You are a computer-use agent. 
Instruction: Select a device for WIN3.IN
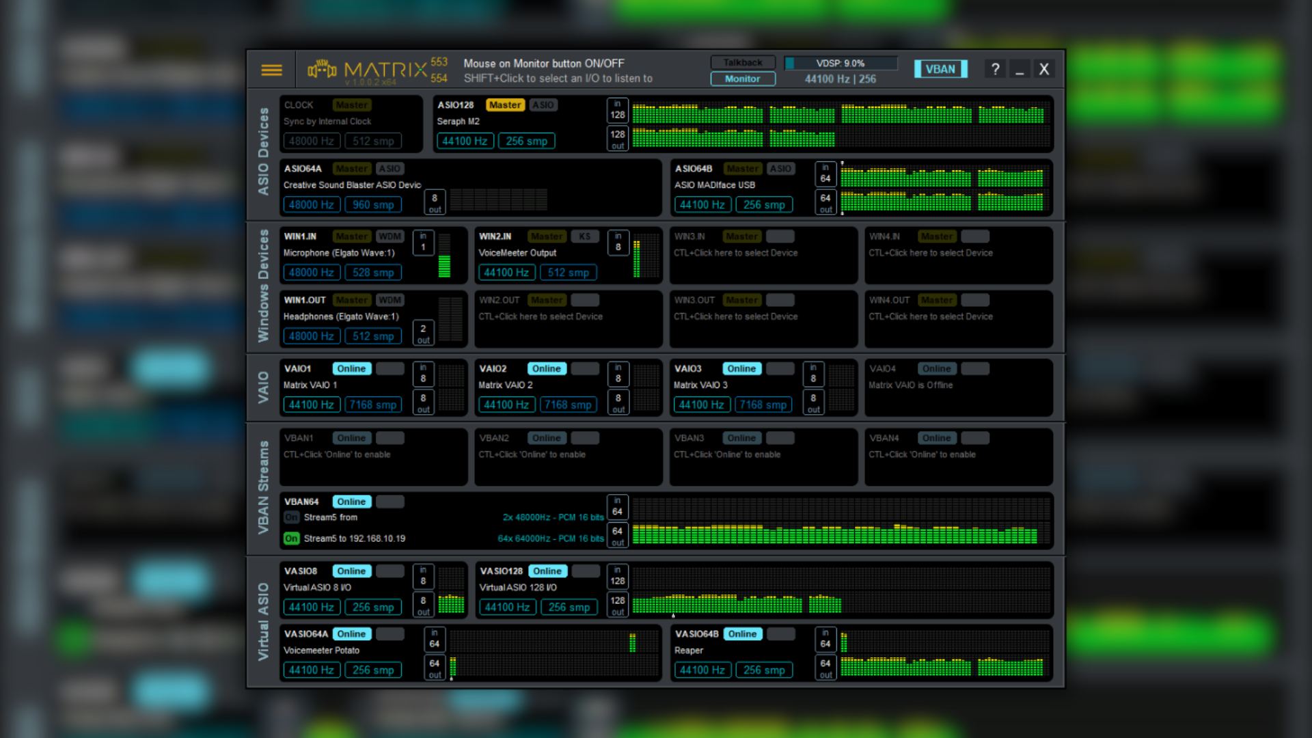(735, 253)
